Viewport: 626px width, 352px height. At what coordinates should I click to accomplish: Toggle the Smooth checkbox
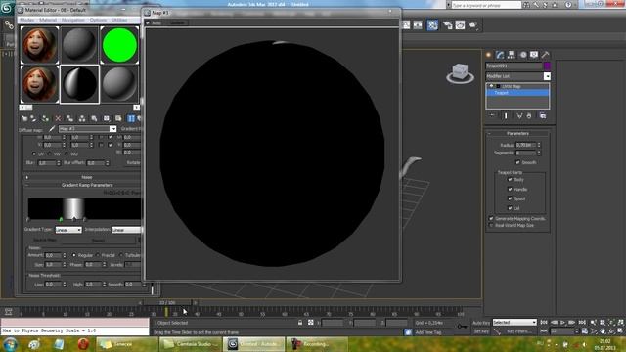pyautogui.click(x=517, y=162)
